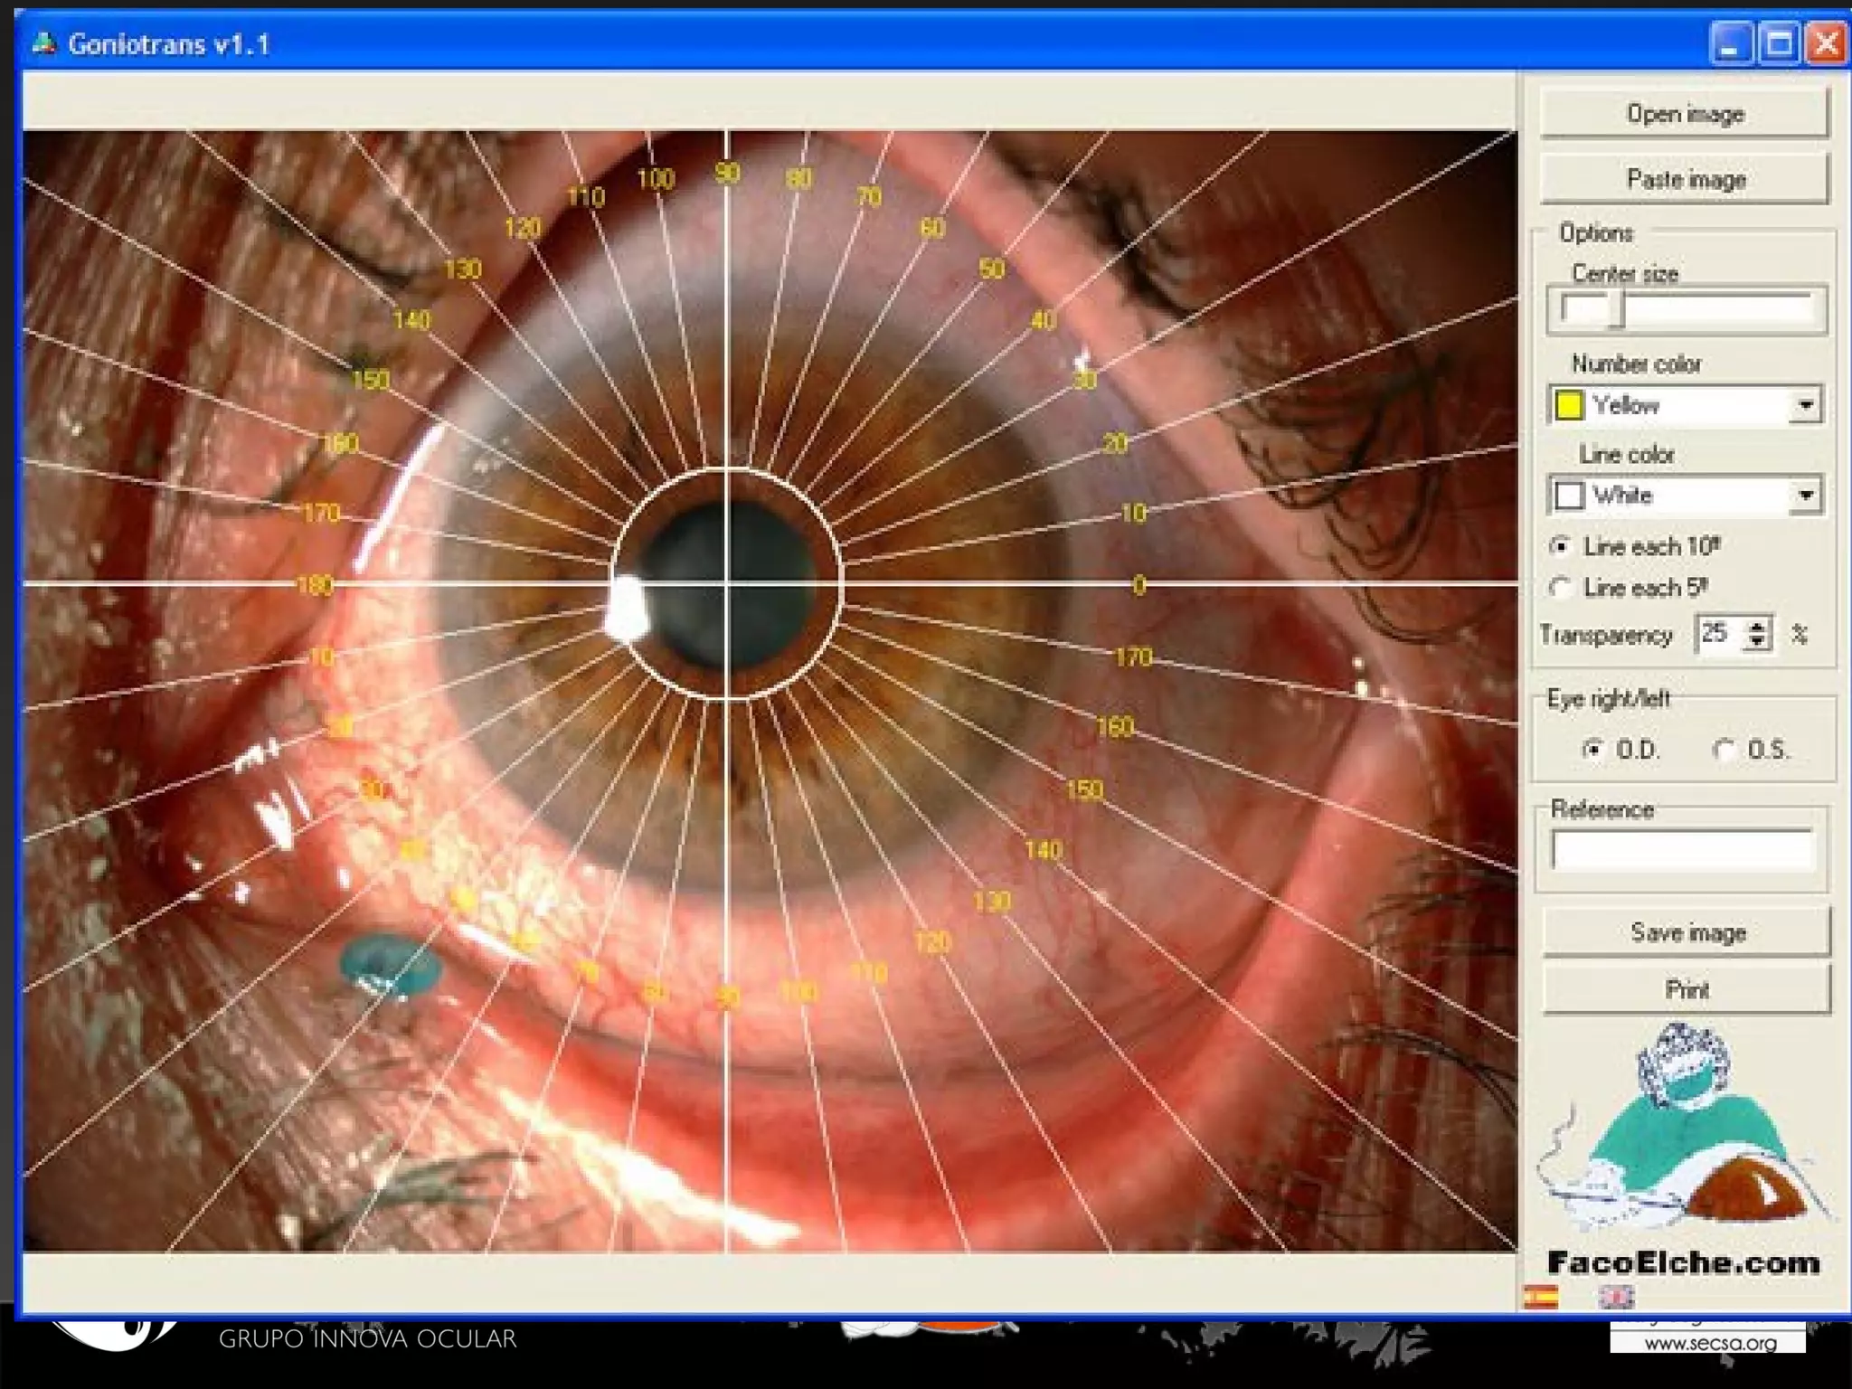This screenshot has height=1389, width=1852.
Task: Select the 'Line each 5º' radio option
Action: point(1560,588)
